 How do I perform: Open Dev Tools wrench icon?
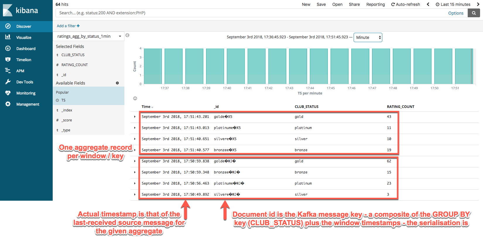click(8, 82)
